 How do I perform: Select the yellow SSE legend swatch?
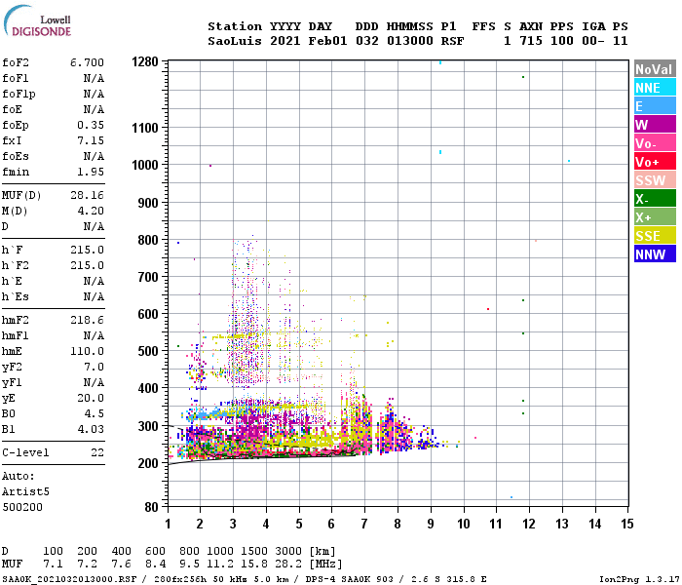point(655,236)
